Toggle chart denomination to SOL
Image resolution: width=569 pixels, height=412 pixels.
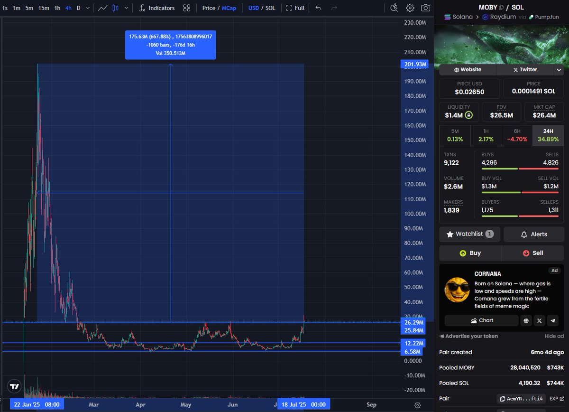pyautogui.click(x=270, y=8)
